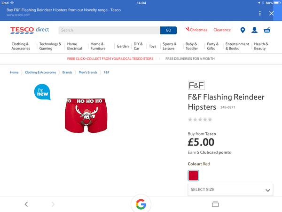
Task: Open the store locator pin icon
Action: coord(243,30)
